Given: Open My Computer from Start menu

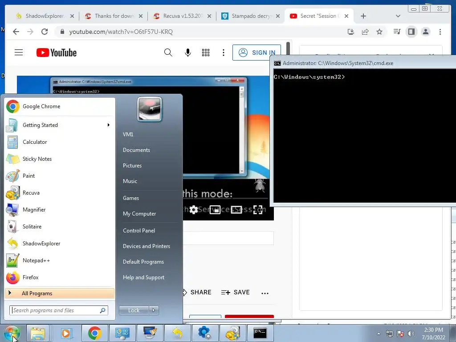Looking at the screenshot, I should coord(139,214).
